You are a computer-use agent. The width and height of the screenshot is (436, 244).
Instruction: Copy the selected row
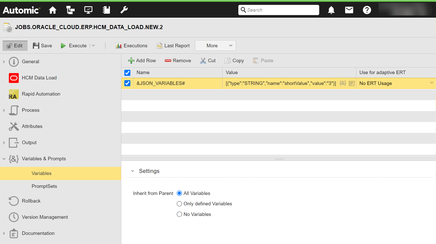click(234, 61)
